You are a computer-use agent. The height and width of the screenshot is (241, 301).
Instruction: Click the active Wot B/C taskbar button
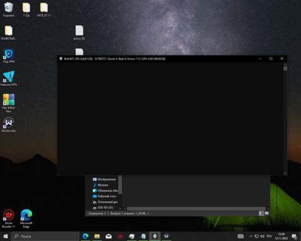click(x=155, y=237)
